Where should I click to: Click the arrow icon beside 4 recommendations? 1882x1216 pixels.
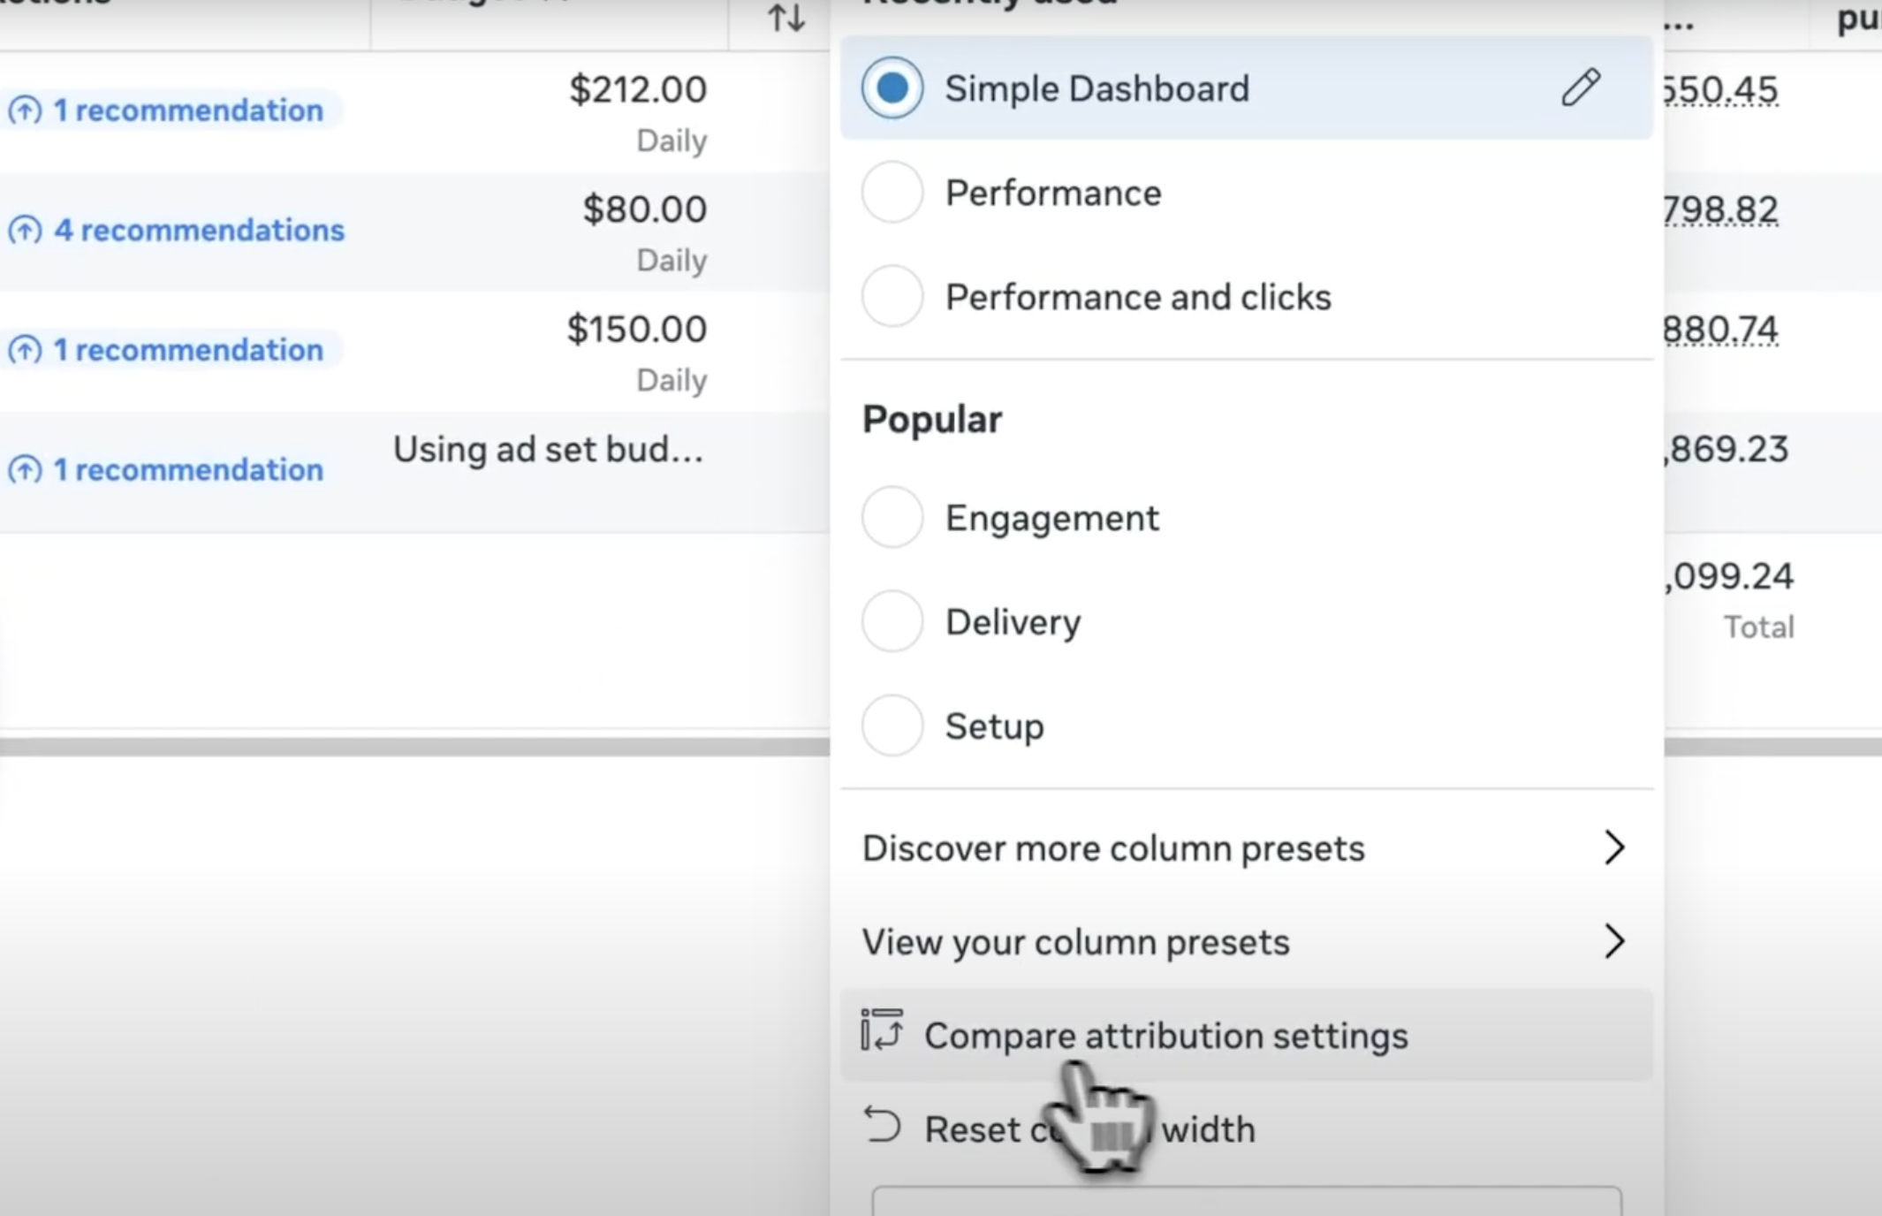[25, 231]
